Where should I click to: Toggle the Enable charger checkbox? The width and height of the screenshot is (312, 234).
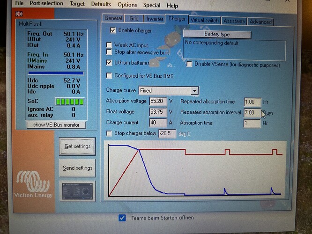(113, 30)
